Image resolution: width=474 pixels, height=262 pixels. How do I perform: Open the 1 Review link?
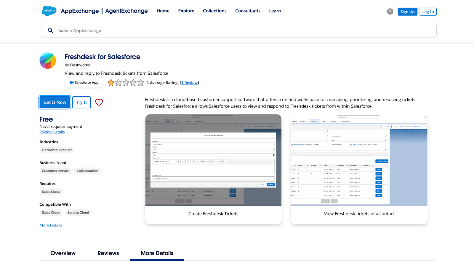point(190,83)
